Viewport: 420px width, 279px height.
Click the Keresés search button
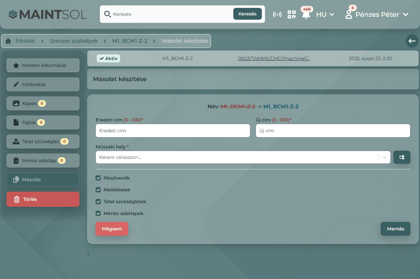[x=247, y=14]
